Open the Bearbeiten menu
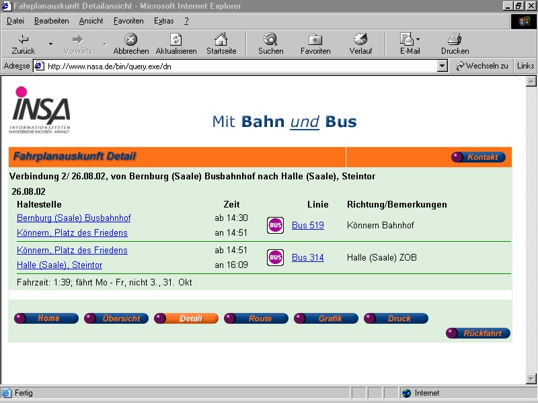Screen dimensions: 538x403 click(x=52, y=21)
